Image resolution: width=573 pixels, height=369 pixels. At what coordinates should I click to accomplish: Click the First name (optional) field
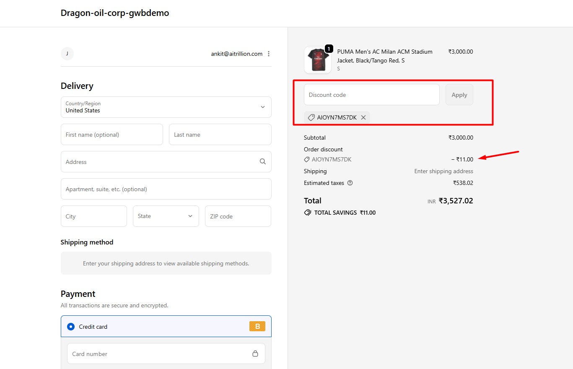tap(111, 135)
